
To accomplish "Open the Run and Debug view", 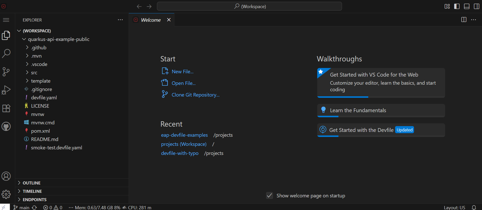I will pyautogui.click(x=6, y=90).
